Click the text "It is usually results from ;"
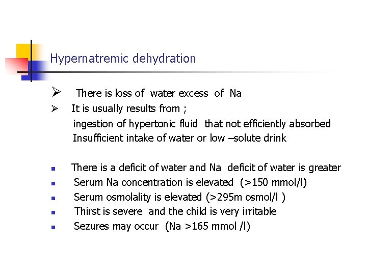367x275 pixels. [x=125, y=108]
